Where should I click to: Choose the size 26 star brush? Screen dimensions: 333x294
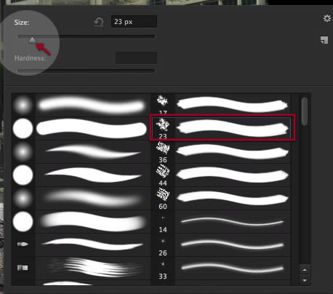(x=221, y=245)
